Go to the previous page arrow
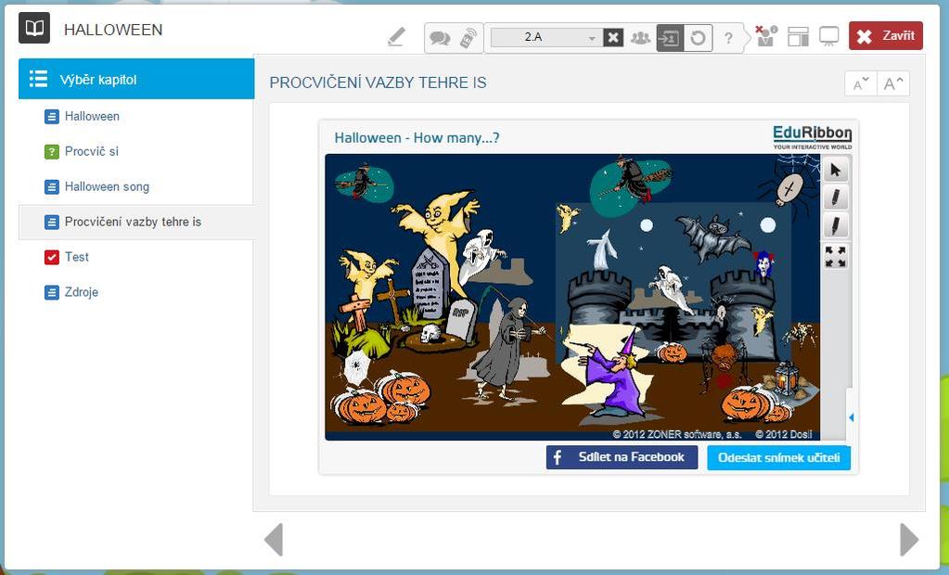Screen dimensions: 949x575 pyautogui.click(x=275, y=539)
